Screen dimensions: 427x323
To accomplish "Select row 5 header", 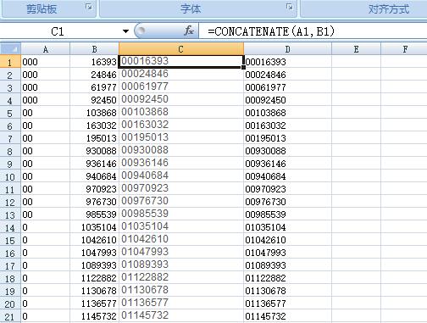I will tap(10, 113).
